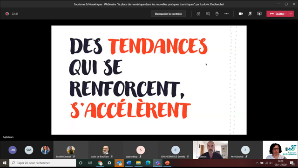Select the woman with glasses video tile
The height and width of the screenshot is (168, 298).
pyautogui.click(x=280, y=150)
